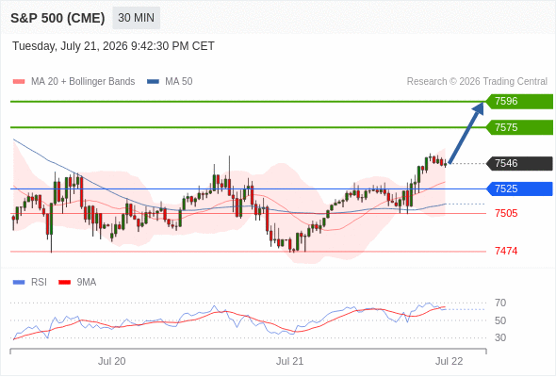556x377 pixels.
Task: Open the Research © 2026 Trading Central link
Action: [x=477, y=82]
